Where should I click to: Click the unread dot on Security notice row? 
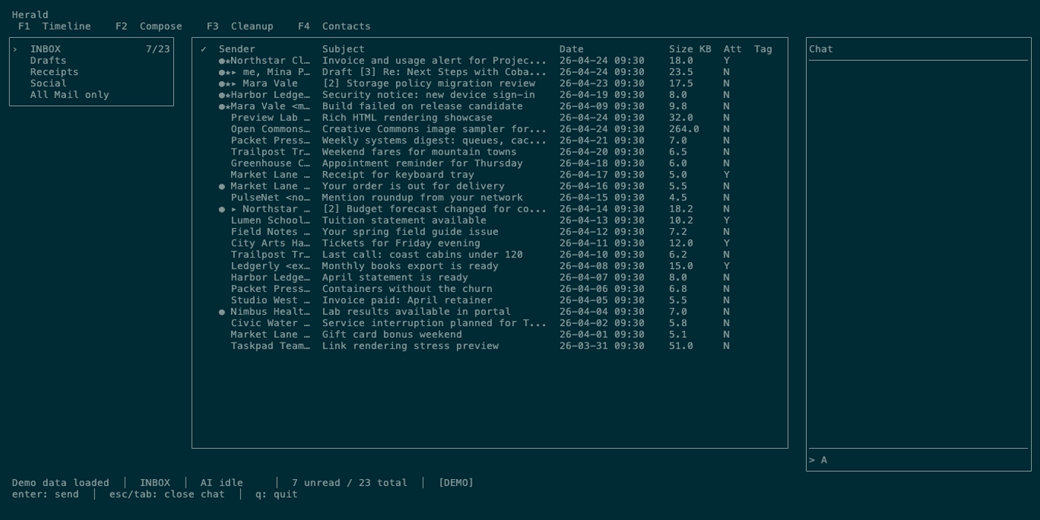pyautogui.click(x=221, y=95)
